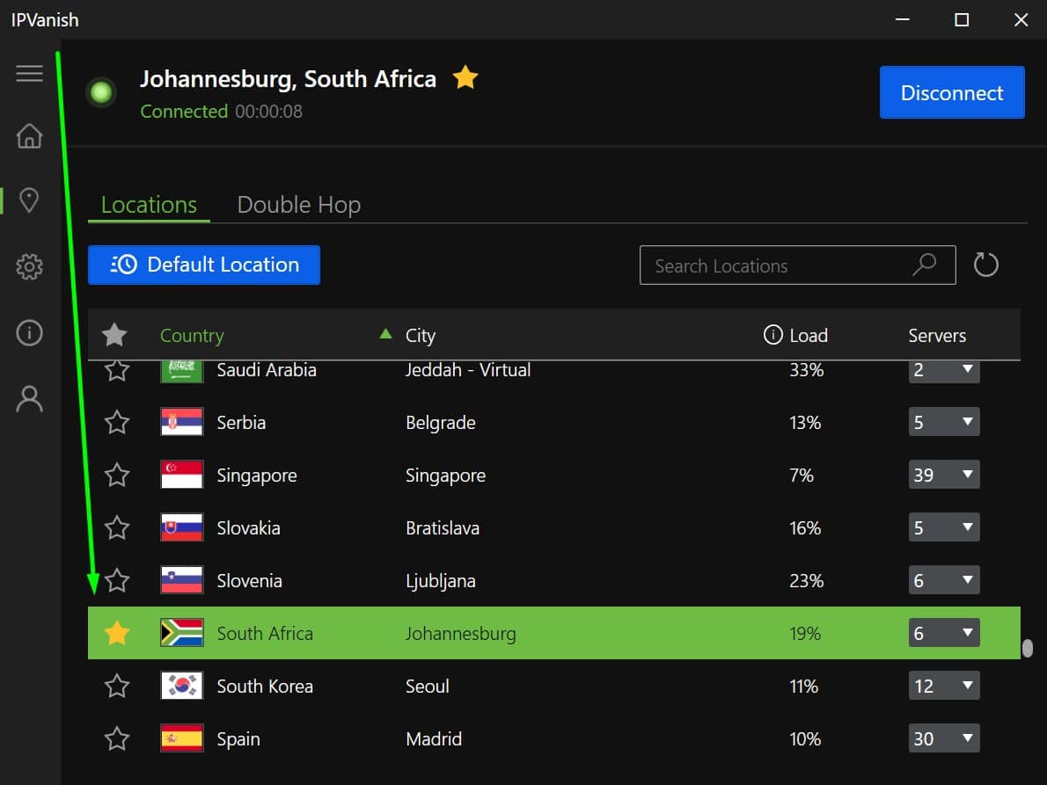Go to the Home screen icon
1047x785 pixels.
pyautogui.click(x=29, y=136)
